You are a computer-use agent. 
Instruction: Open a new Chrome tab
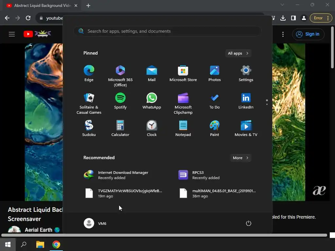pos(88,6)
